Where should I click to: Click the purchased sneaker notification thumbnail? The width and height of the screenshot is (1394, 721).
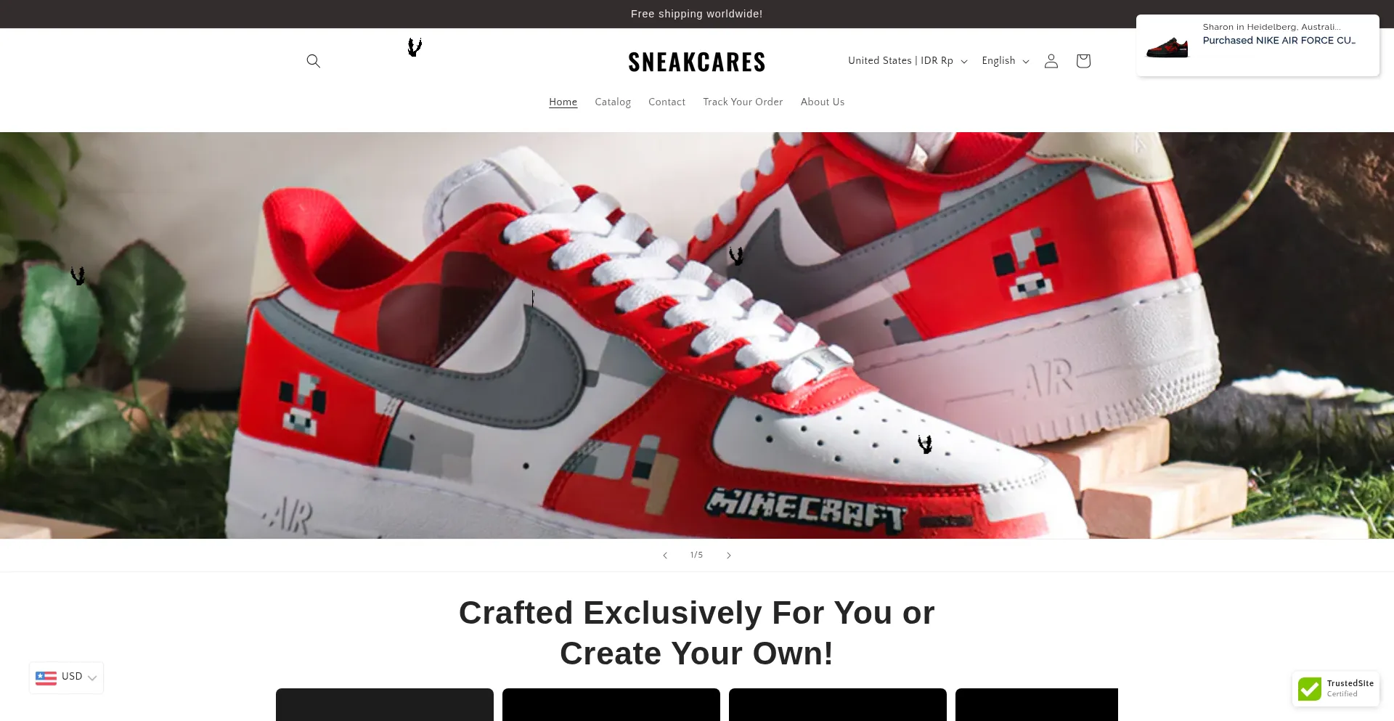(x=1167, y=46)
